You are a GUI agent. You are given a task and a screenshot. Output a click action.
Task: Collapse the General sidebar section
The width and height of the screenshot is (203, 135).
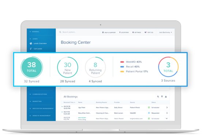34,32
